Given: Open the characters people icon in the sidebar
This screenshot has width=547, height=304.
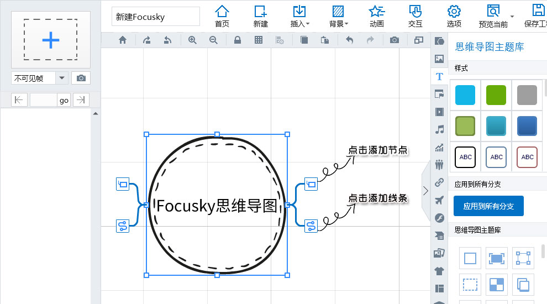Looking at the screenshot, I should pos(439,165).
